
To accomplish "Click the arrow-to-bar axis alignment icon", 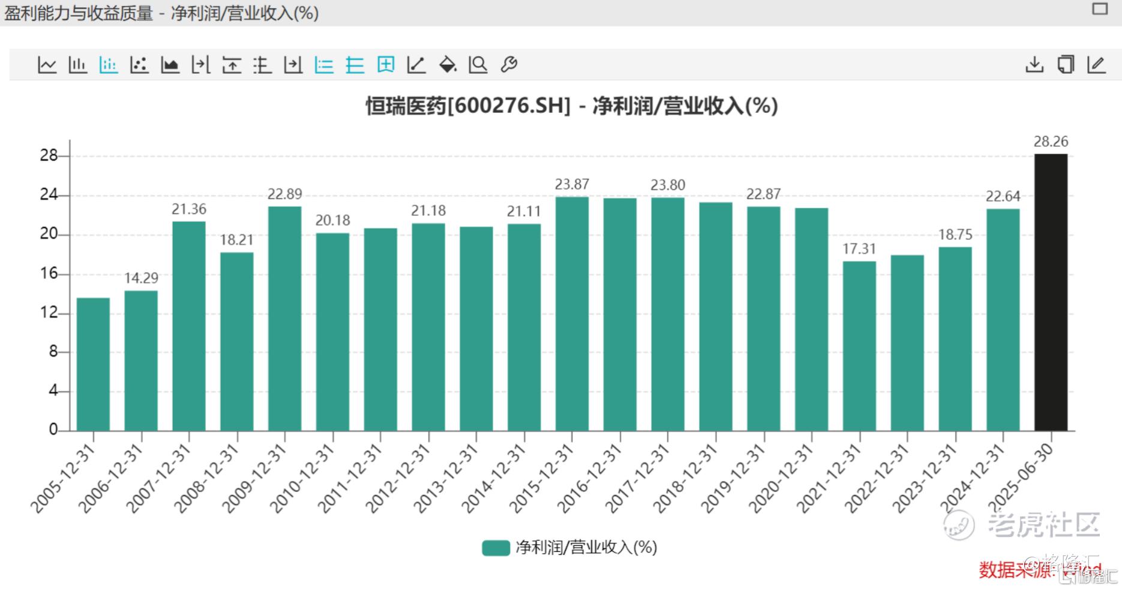I will 200,64.
